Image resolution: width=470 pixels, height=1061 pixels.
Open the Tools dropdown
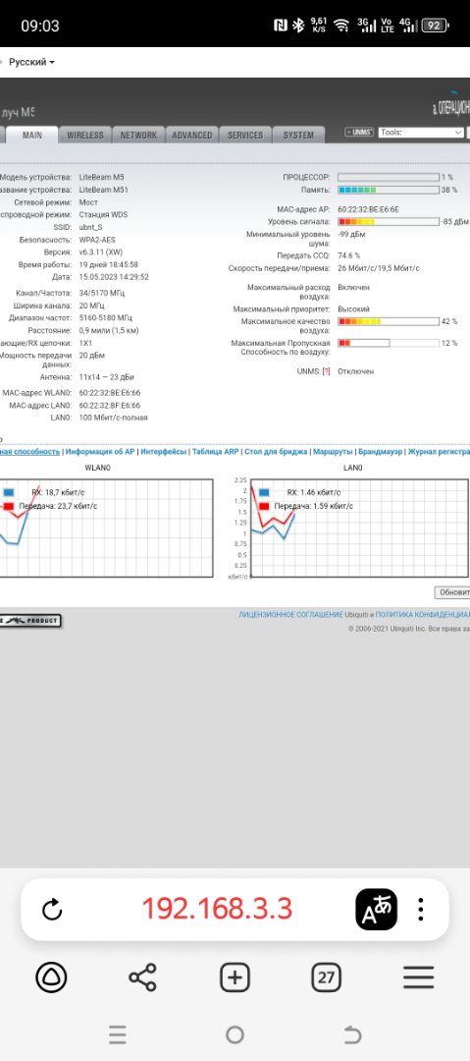(x=421, y=133)
